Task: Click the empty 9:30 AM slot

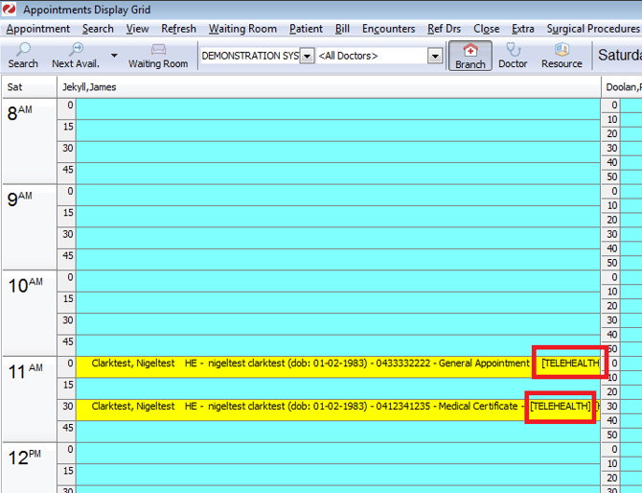Action: click(x=335, y=235)
